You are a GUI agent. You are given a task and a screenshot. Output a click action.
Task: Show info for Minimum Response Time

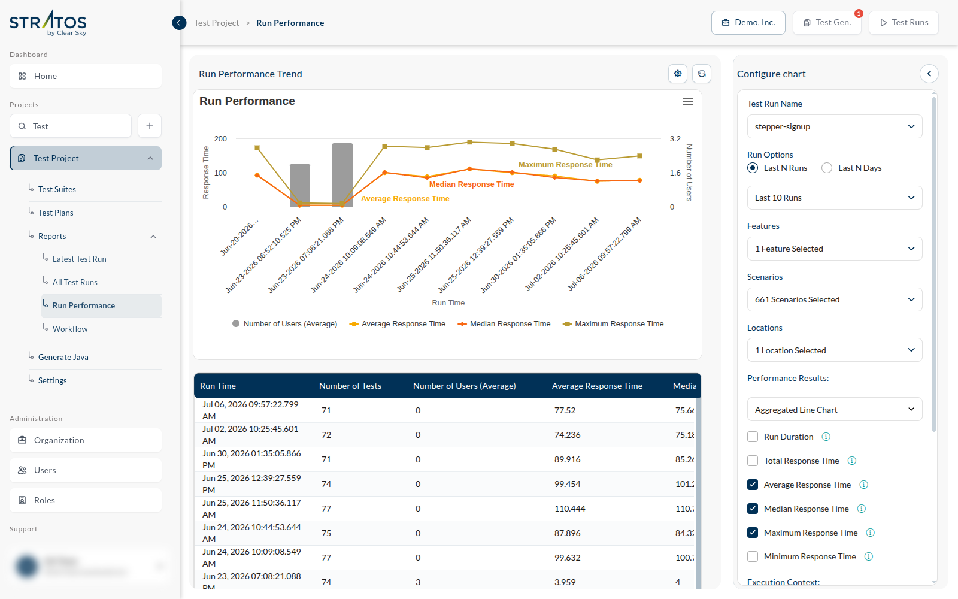click(x=869, y=556)
